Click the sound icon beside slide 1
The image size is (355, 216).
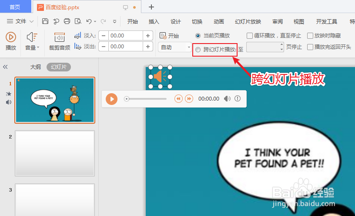9,102
